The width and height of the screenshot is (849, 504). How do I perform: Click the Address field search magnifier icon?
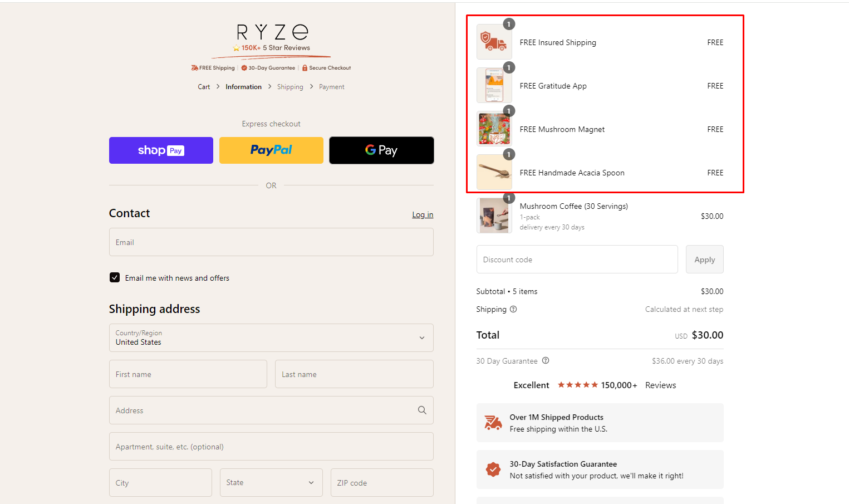[x=422, y=410]
